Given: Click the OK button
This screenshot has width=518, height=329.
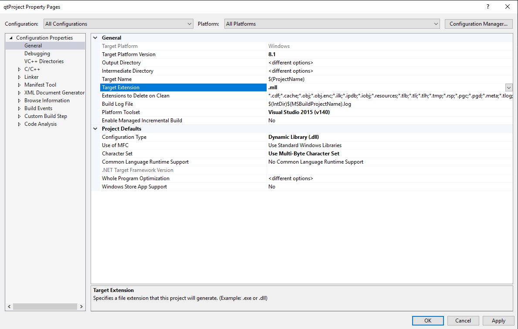Looking at the screenshot, I should 427,321.
